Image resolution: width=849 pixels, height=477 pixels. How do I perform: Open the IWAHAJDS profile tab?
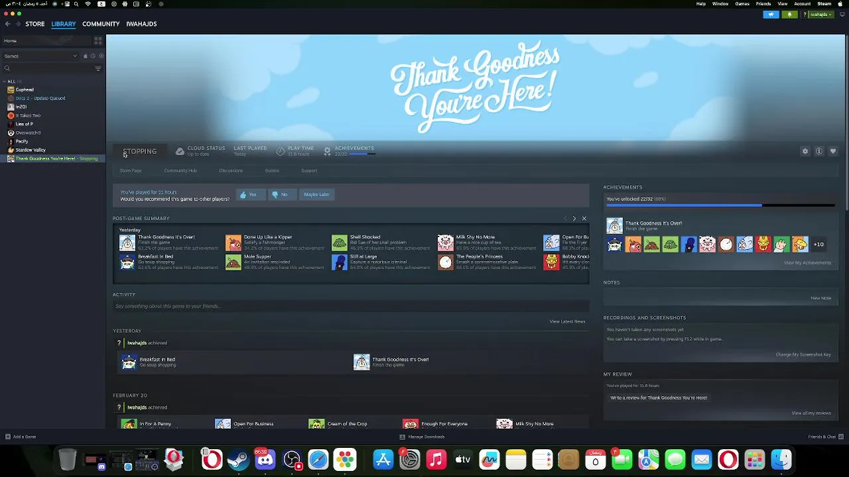coord(141,24)
